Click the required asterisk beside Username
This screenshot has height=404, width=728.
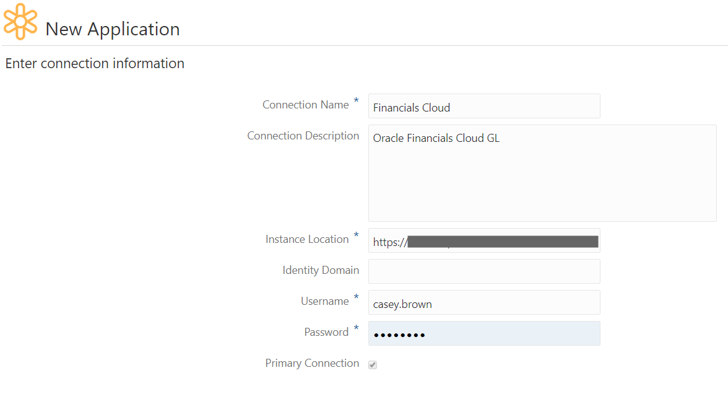click(356, 298)
